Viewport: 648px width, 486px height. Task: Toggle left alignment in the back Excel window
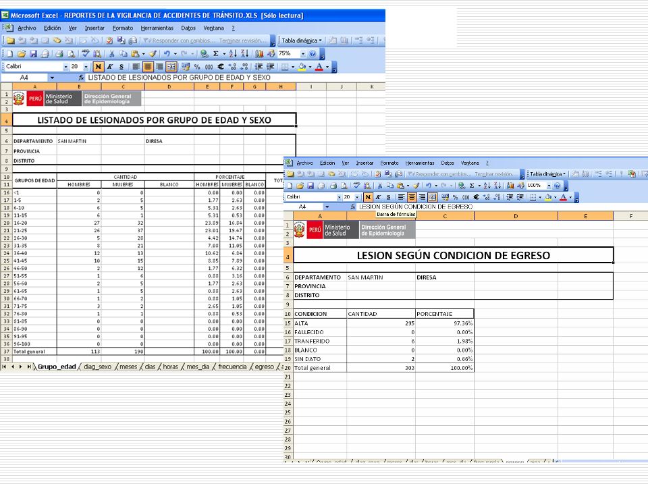[x=136, y=67]
